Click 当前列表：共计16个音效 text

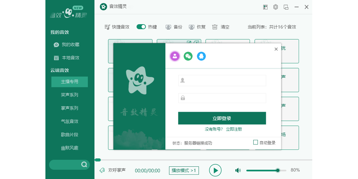click(272, 27)
